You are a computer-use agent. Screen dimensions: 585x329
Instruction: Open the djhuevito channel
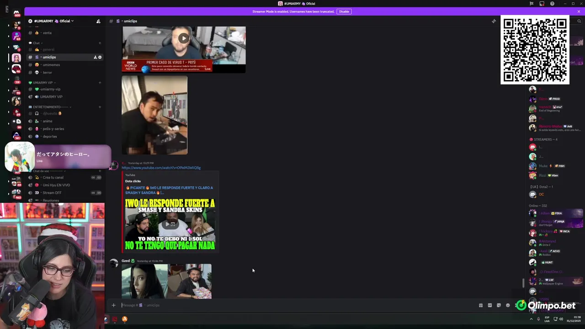64,113
